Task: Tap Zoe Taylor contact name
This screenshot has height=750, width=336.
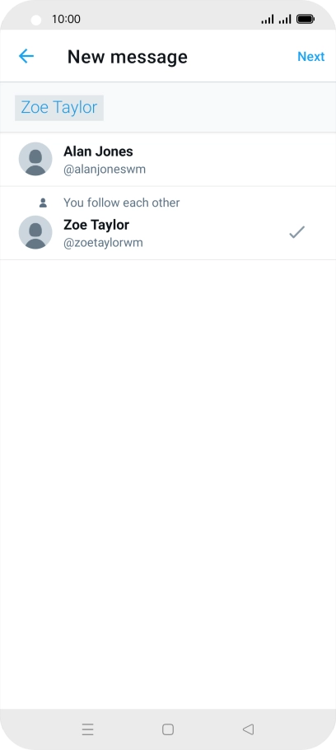Action: click(x=96, y=224)
